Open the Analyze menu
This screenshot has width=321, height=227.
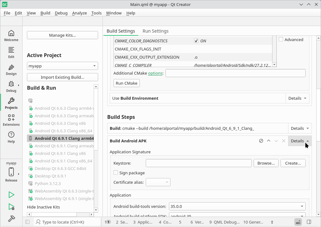coord(79,13)
